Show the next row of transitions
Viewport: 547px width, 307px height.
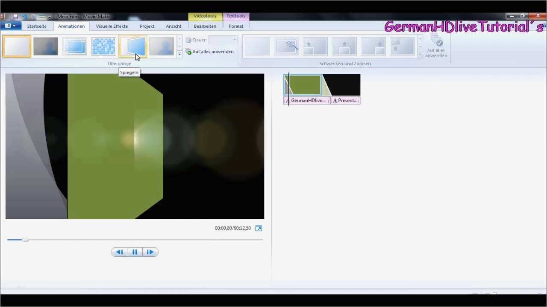179,46
